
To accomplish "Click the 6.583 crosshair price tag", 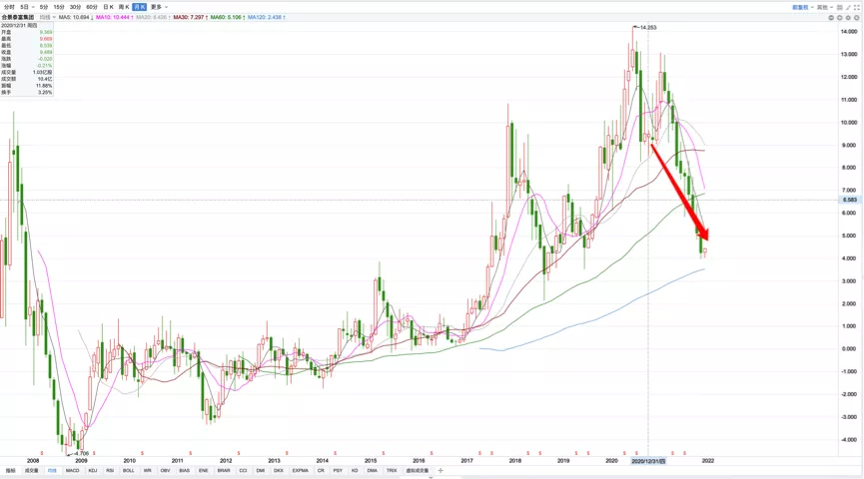I will click(850, 200).
